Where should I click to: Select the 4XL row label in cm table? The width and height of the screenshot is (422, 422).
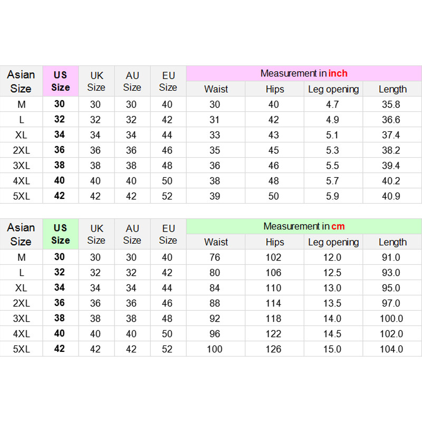(21, 334)
